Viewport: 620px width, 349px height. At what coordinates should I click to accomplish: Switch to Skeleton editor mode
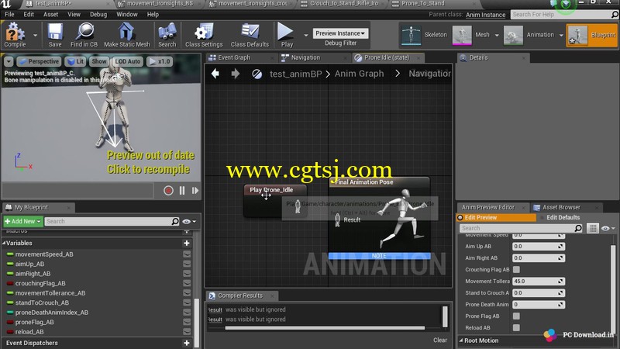pyautogui.click(x=423, y=35)
